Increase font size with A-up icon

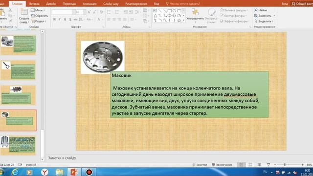click(89, 12)
